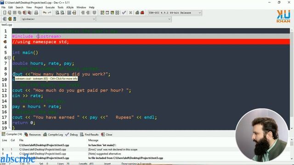Image resolution: width=294 pixels, height=165 pixels.
Task: Click the Print toolbar icon
Action: point(36,13)
